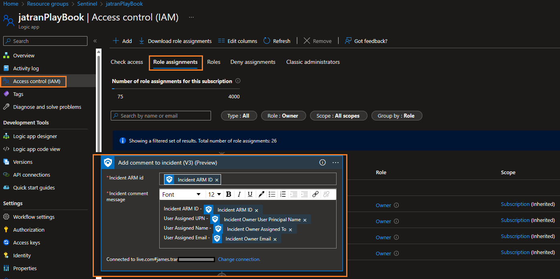Insert a numbered list in comment
The image size is (560, 279).
pos(283,194)
